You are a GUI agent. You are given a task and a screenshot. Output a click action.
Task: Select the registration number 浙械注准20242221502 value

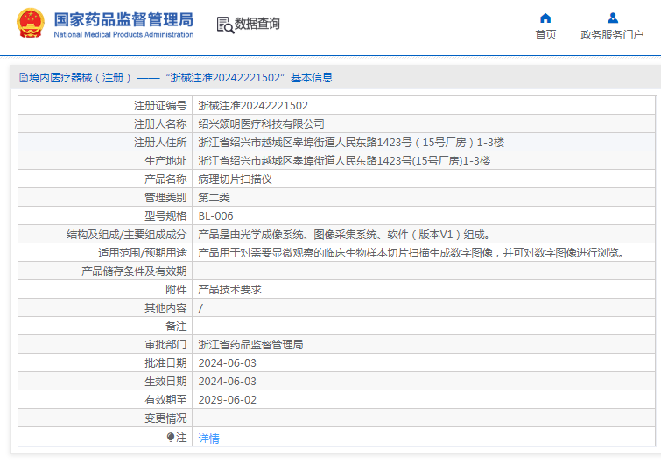click(x=253, y=105)
